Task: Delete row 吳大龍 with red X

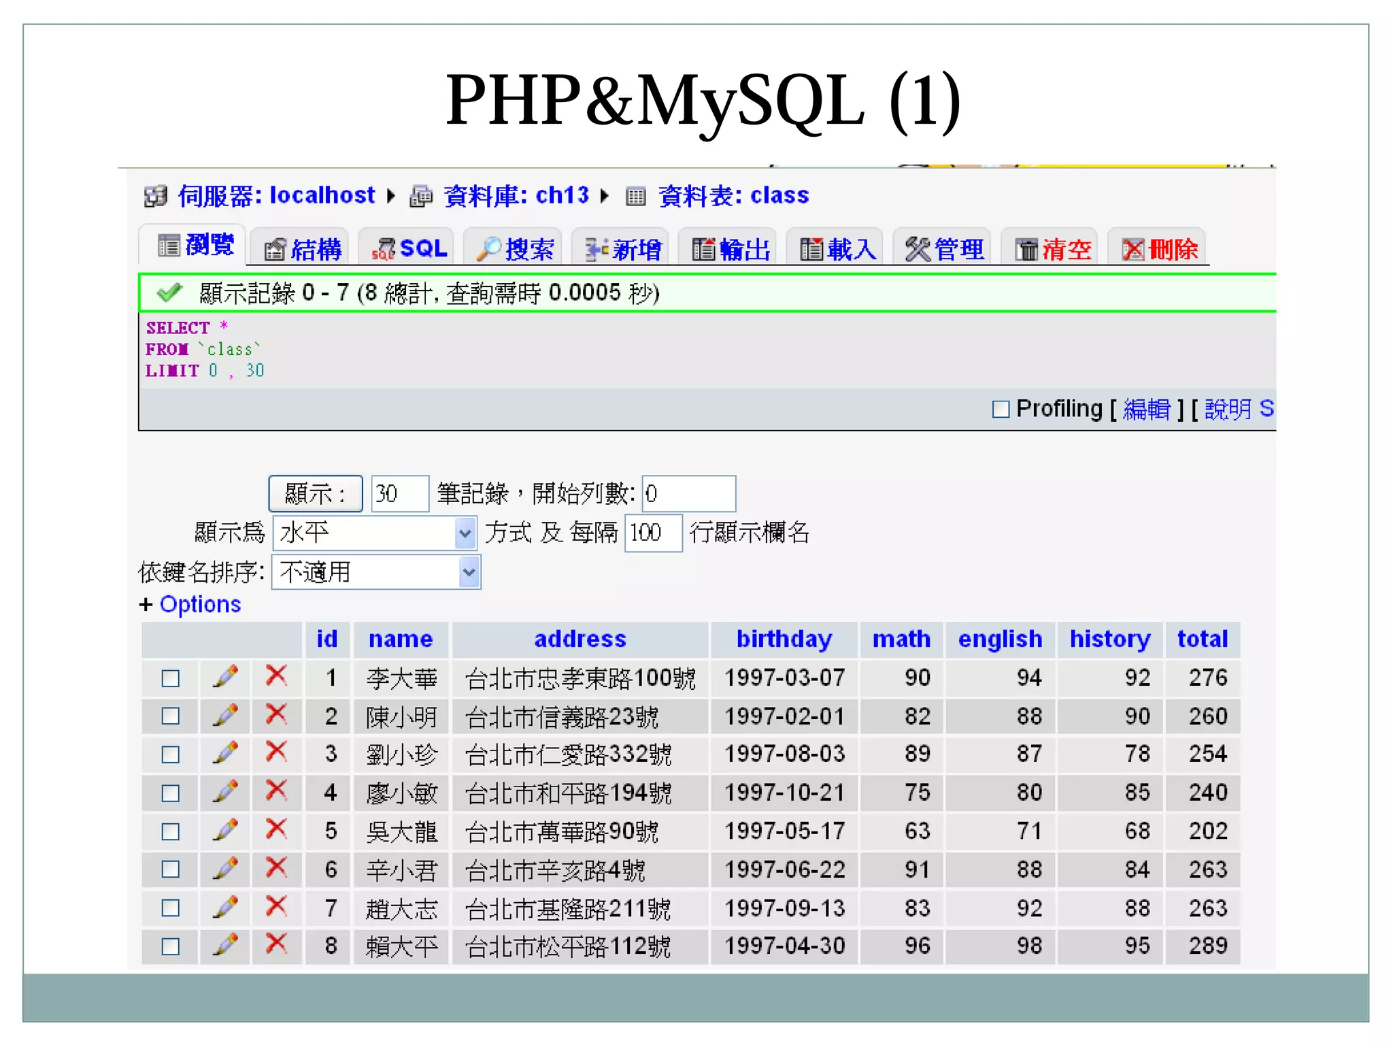Action: pos(276,829)
